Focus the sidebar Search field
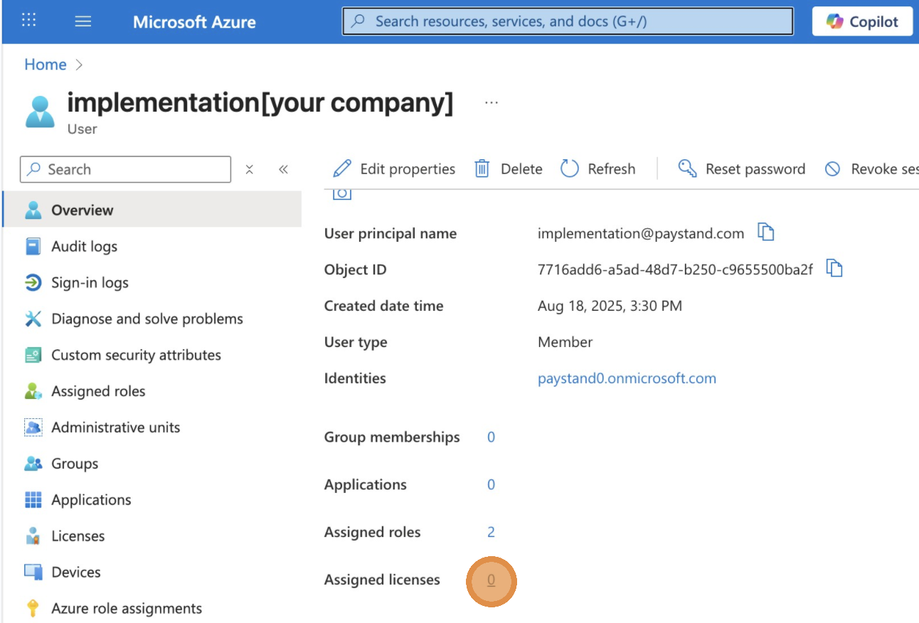The width and height of the screenshot is (919, 623). pyautogui.click(x=126, y=169)
